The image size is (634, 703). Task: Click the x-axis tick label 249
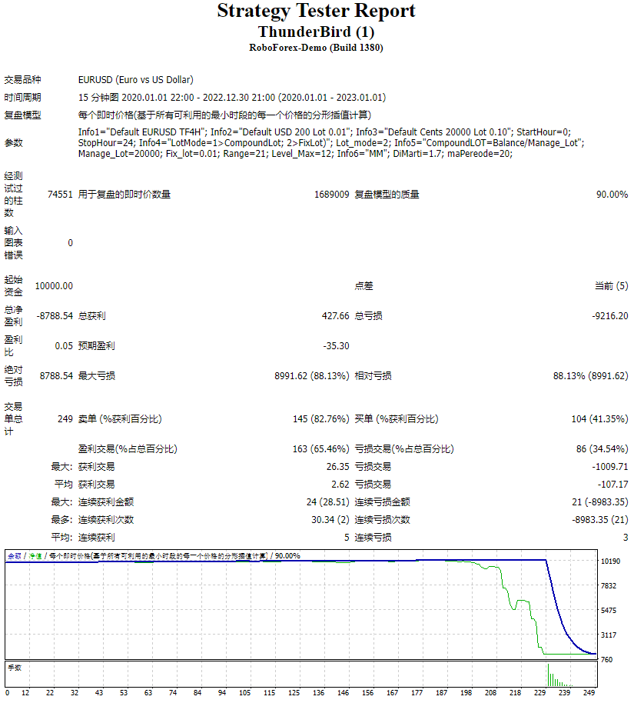click(x=589, y=693)
